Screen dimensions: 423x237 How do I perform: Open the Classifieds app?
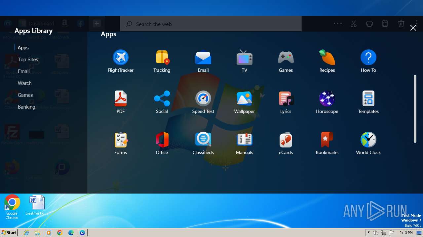[203, 144]
